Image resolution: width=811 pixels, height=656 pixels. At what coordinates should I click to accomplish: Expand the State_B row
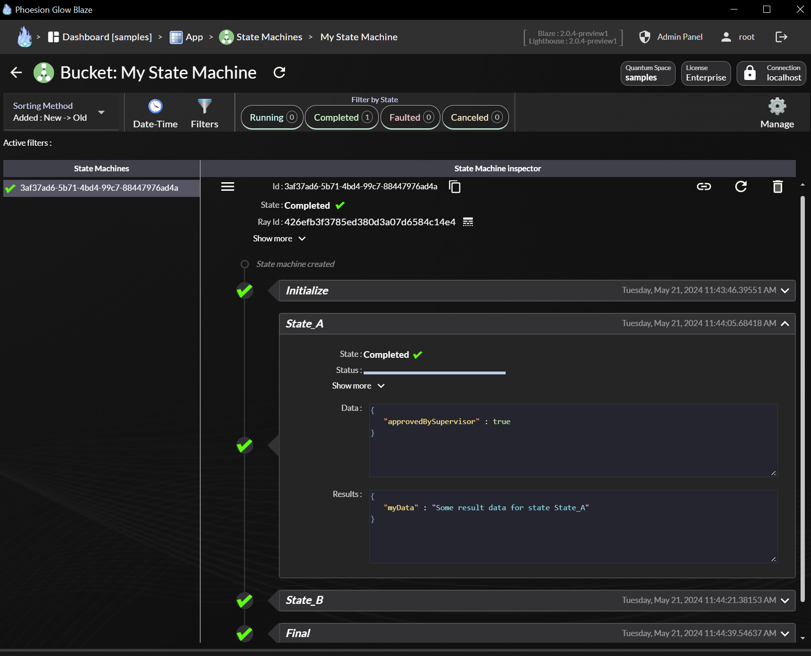pyautogui.click(x=784, y=600)
